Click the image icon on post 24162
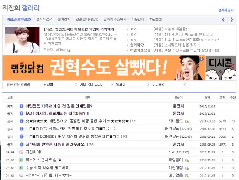 tap(21, 168)
